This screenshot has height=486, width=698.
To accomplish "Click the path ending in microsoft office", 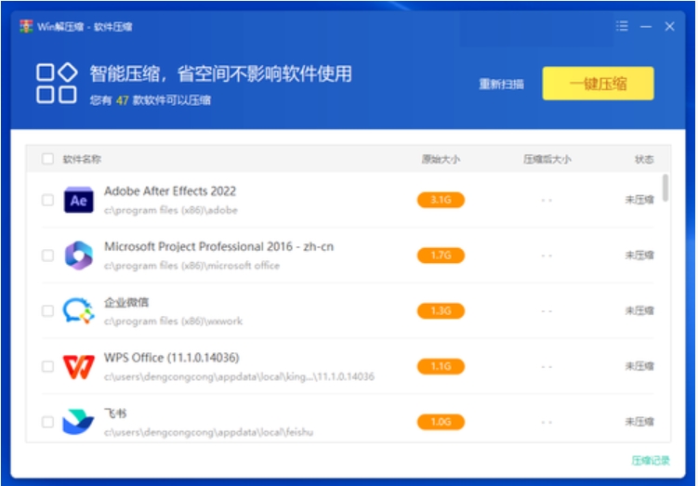I will tap(191, 266).
